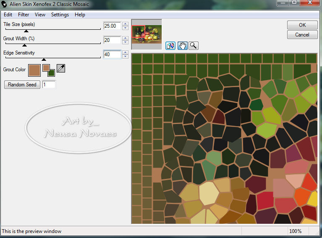Close the Xenofex window
Screen dimensions: 322x238
click(310, 3)
